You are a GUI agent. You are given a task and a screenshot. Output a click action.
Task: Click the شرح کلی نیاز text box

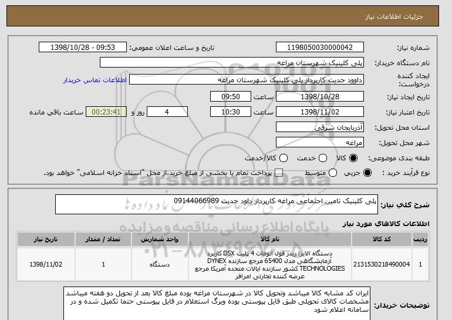click(x=217, y=204)
